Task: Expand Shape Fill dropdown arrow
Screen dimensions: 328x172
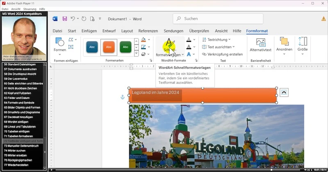Action: (x=149, y=39)
